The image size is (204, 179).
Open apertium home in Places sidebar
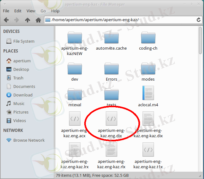click(x=19, y=61)
